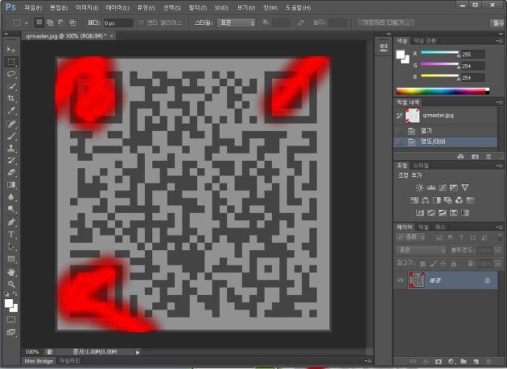Screen dimensions: 507x369
Task: Select the Rectangular Marquee tool
Action: [11, 62]
